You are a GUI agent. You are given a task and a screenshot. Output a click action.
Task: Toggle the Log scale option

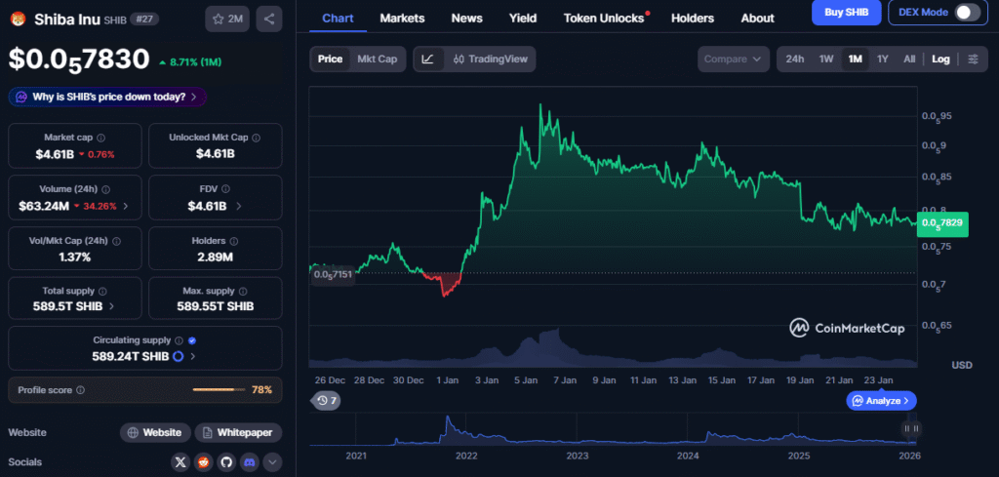pyautogui.click(x=940, y=59)
